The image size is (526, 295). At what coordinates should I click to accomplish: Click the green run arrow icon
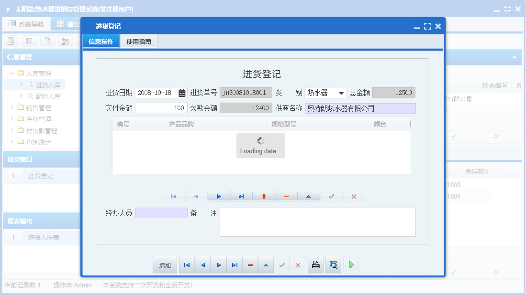pos(350,264)
